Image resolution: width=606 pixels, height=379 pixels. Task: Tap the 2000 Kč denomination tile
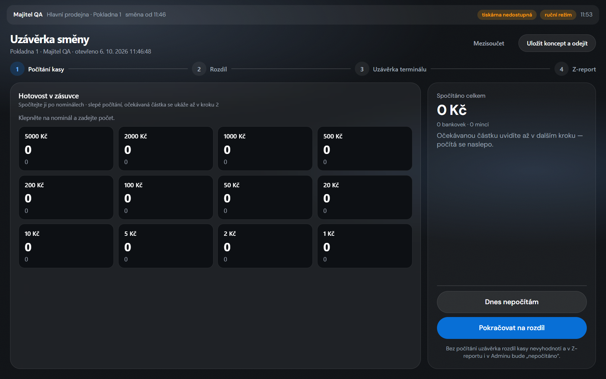tap(166, 149)
